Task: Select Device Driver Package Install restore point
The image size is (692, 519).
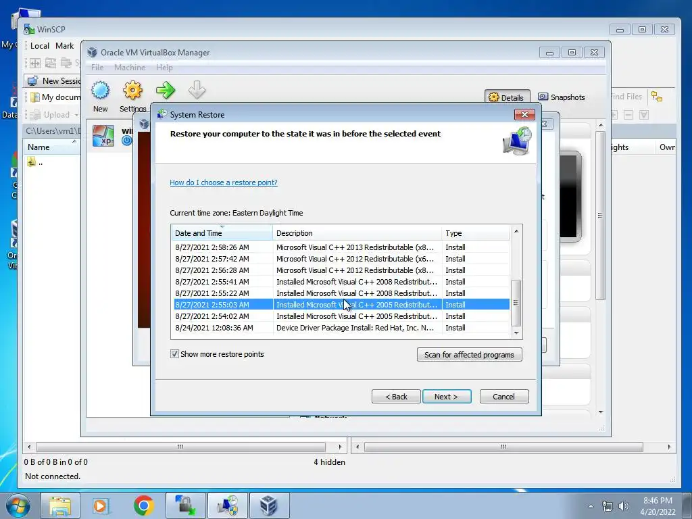Action: (341, 328)
